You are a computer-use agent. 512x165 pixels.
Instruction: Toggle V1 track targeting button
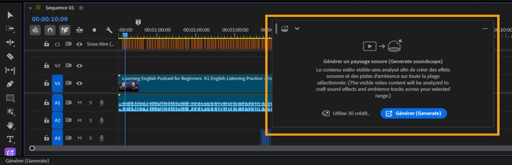(57, 84)
